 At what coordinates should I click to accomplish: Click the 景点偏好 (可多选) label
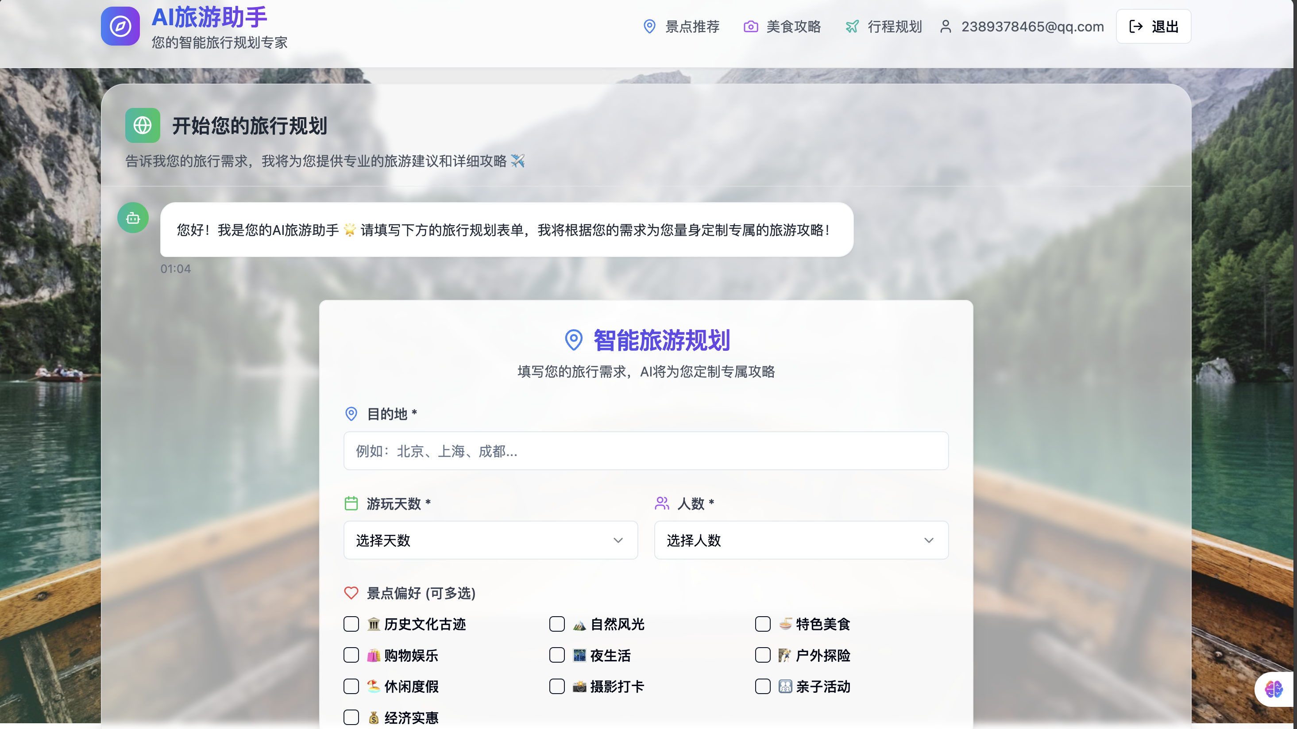click(x=421, y=593)
